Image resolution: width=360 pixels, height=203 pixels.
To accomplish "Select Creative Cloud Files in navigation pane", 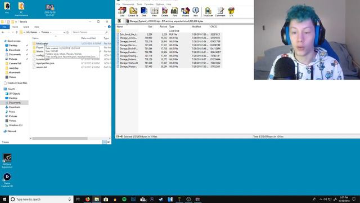I will coord(17,83).
